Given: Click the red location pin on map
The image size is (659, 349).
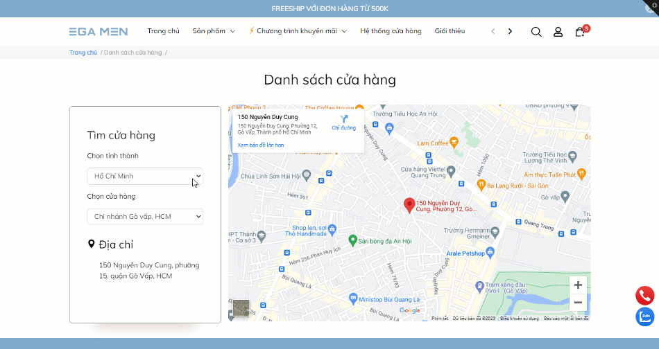Looking at the screenshot, I should pyautogui.click(x=409, y=205).
